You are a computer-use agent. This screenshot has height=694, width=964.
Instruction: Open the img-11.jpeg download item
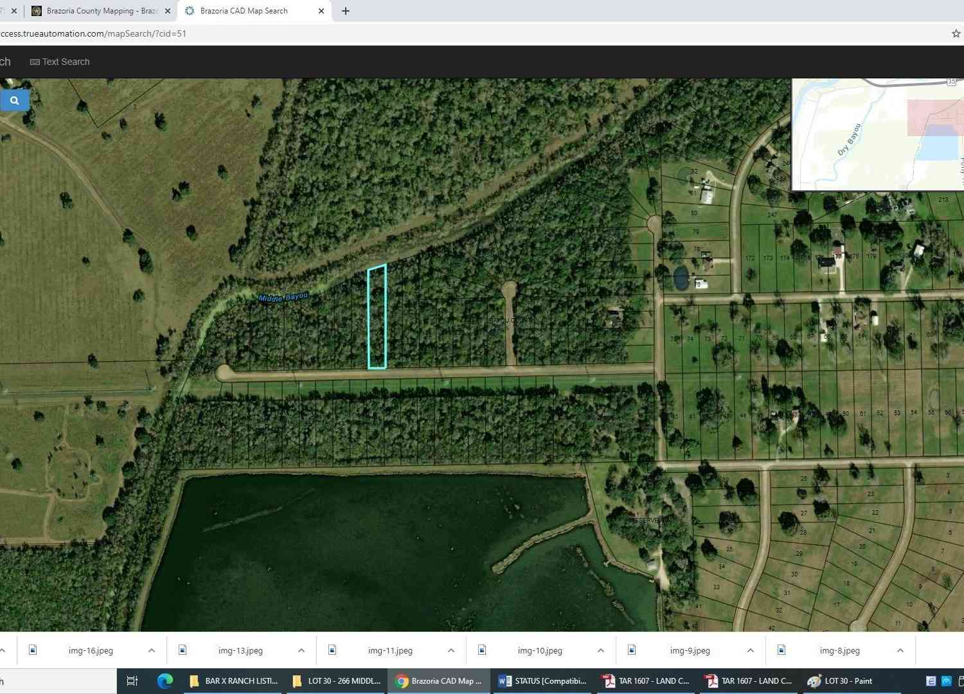(x=390, y=650)
